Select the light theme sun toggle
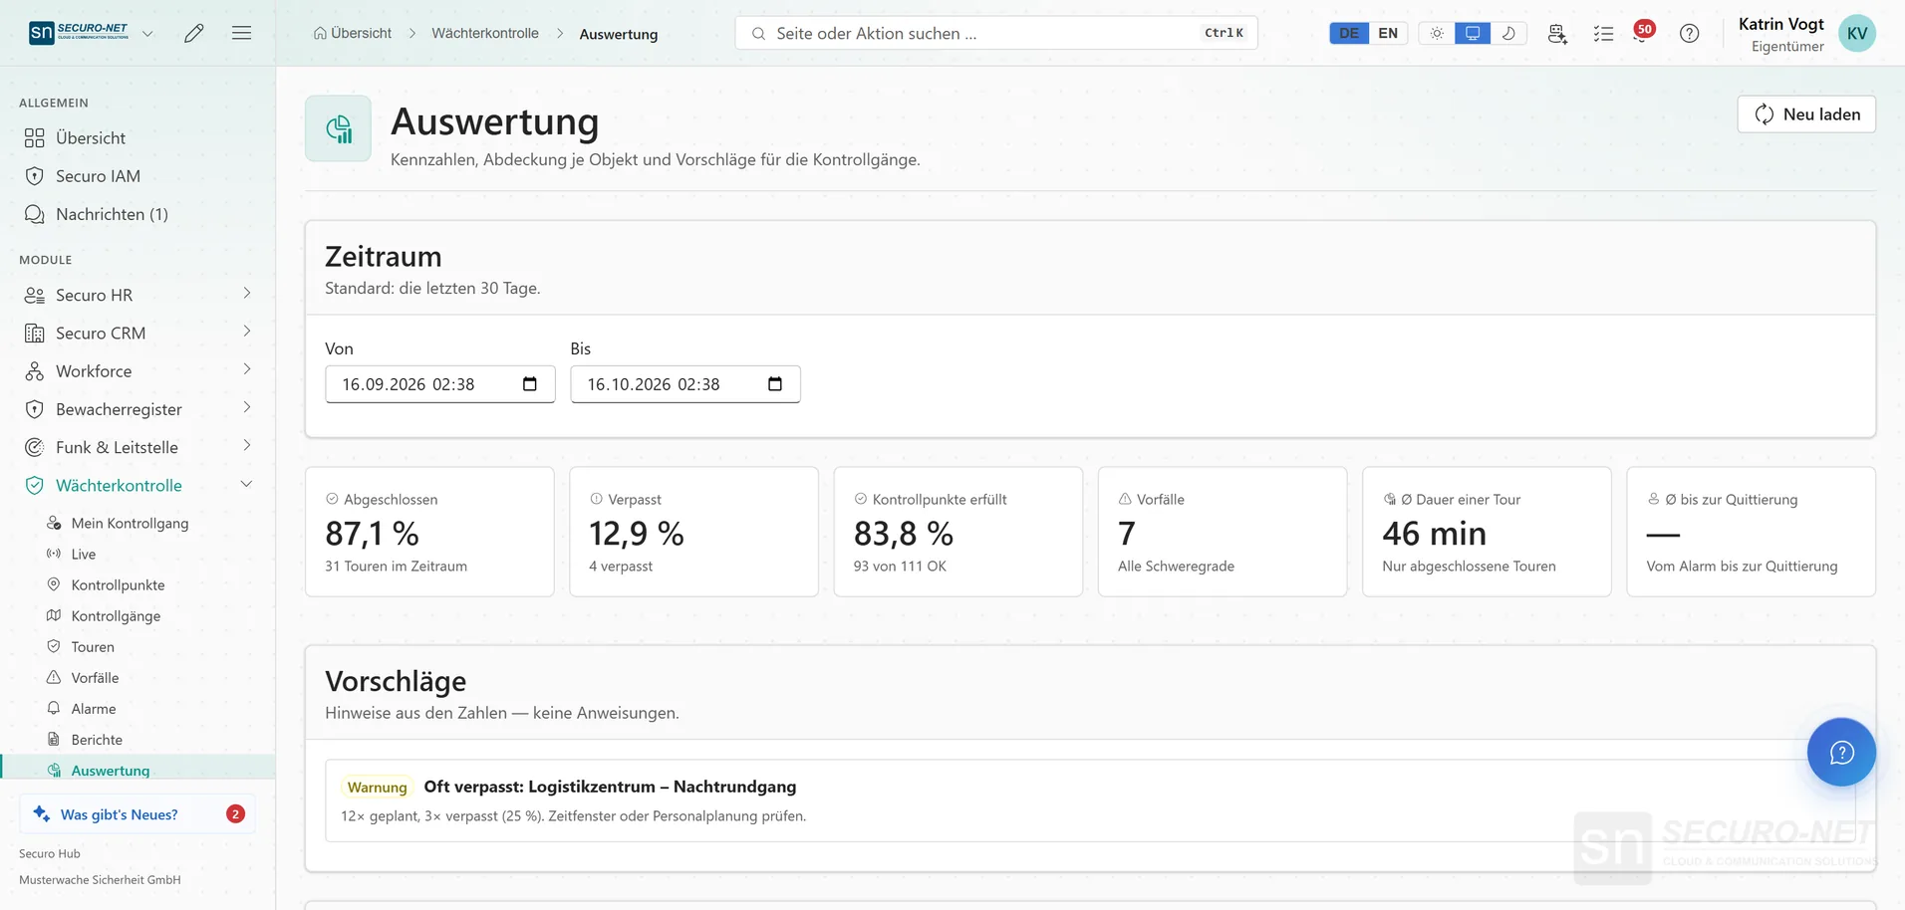1905x910 pixels. pyautogui.click(x=1437, y=33)
